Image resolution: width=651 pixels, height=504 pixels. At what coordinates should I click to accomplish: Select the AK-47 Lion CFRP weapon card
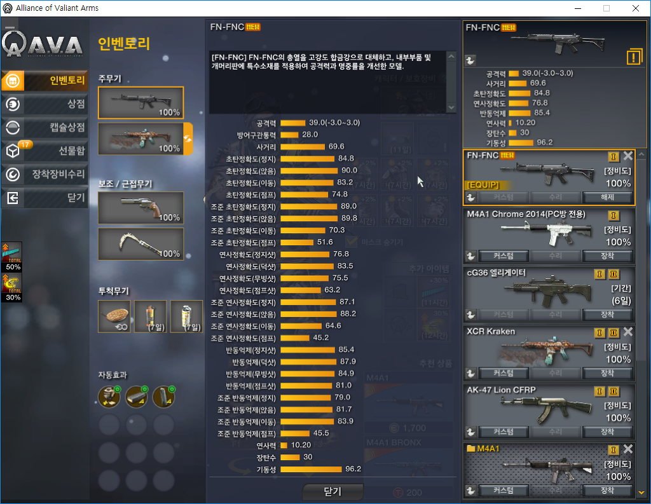(x=549, y=411)
